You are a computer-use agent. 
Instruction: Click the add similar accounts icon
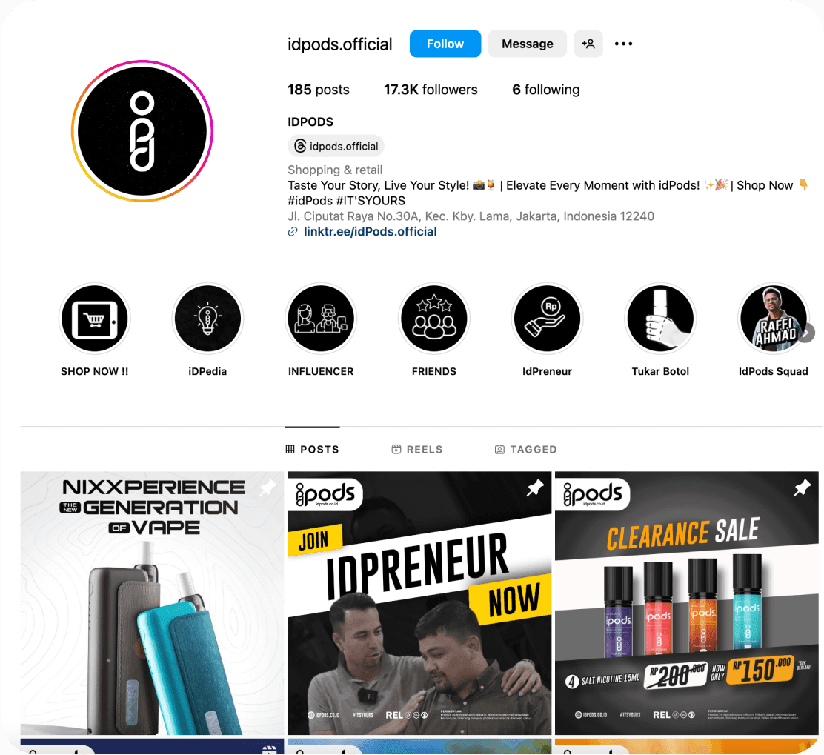click(588, 44)
